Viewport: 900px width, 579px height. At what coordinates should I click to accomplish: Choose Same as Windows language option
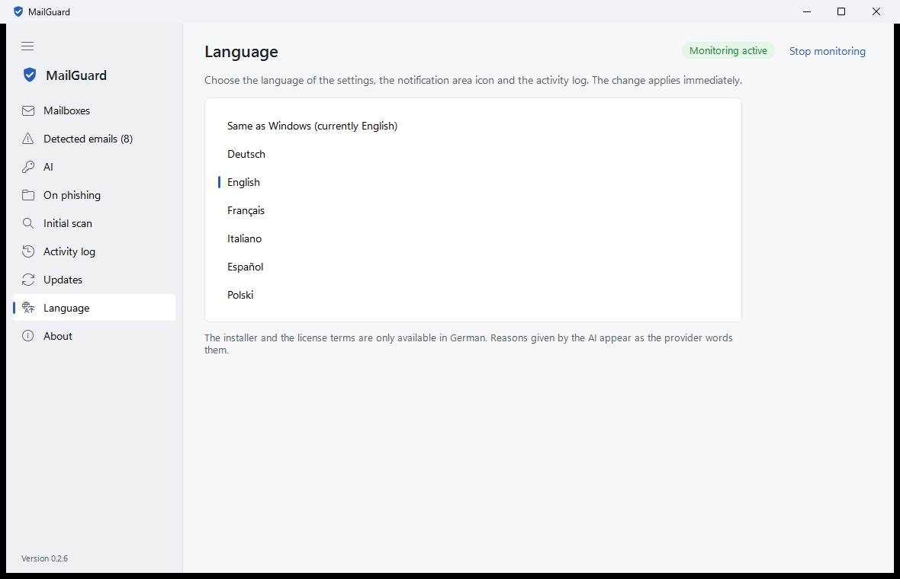[x=473, y=126]
